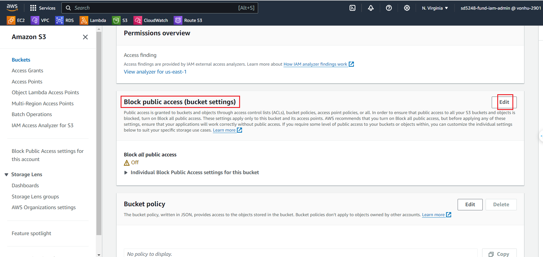Viewport: 543px width, 257px height.
Task: Open Access Grants in the sidebar
Action: click(x=27, y=71)
